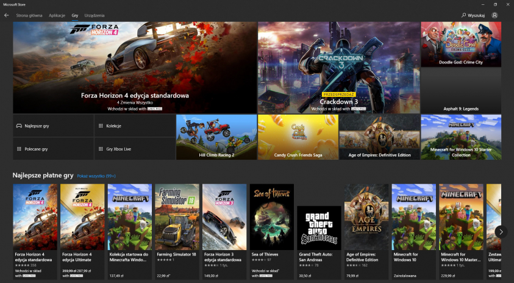The width and height of the screenshot is (514, 283).
Task: Open Doodle God: Crime City tile
Action: coord(461,44)
